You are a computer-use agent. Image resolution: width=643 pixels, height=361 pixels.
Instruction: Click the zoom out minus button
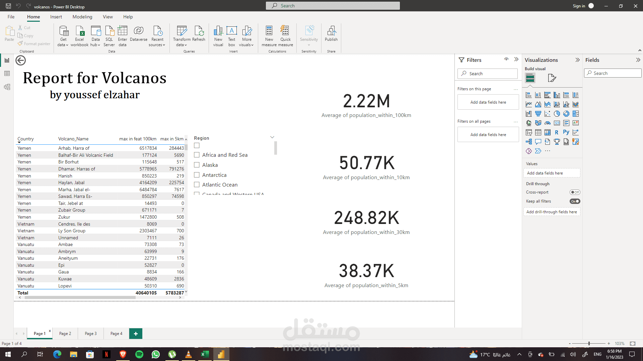[570, 344]
